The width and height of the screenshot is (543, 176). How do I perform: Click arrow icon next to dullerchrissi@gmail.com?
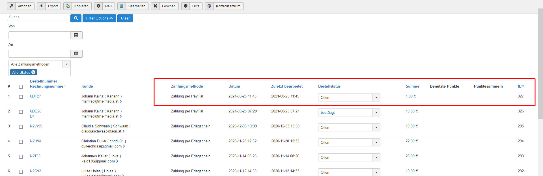(124, 146)
